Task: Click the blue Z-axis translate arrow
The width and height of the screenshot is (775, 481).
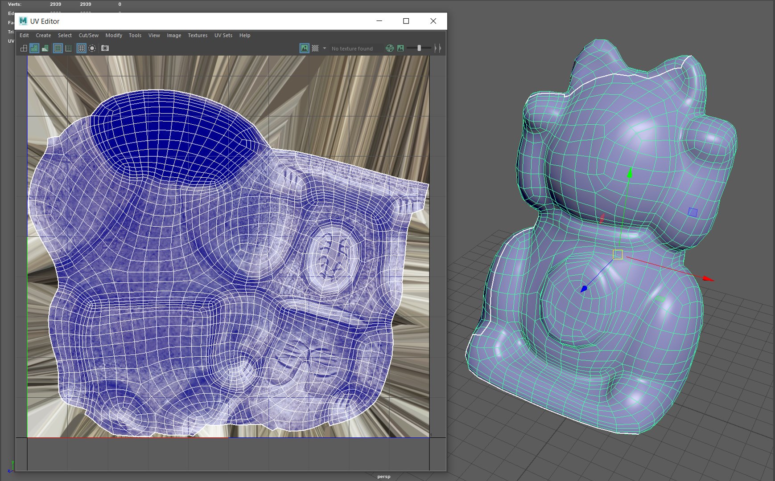Action: pos(584,289)
